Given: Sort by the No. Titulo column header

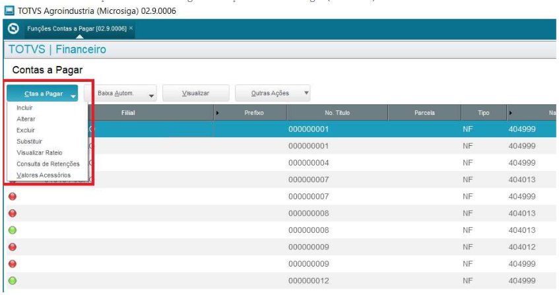Looking at the screenshot, I should coord(337,113).
